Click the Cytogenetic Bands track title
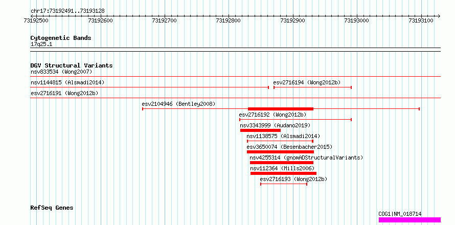Image resolution: width=455 pixels, height=225 pixels. [61, 38]
